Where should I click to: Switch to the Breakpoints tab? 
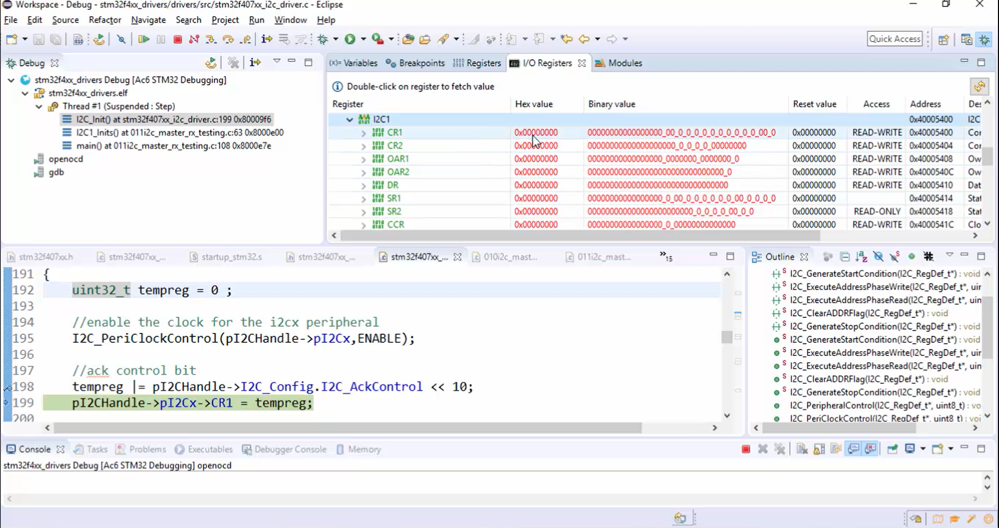pyautogui.click(x=415, y=63)
